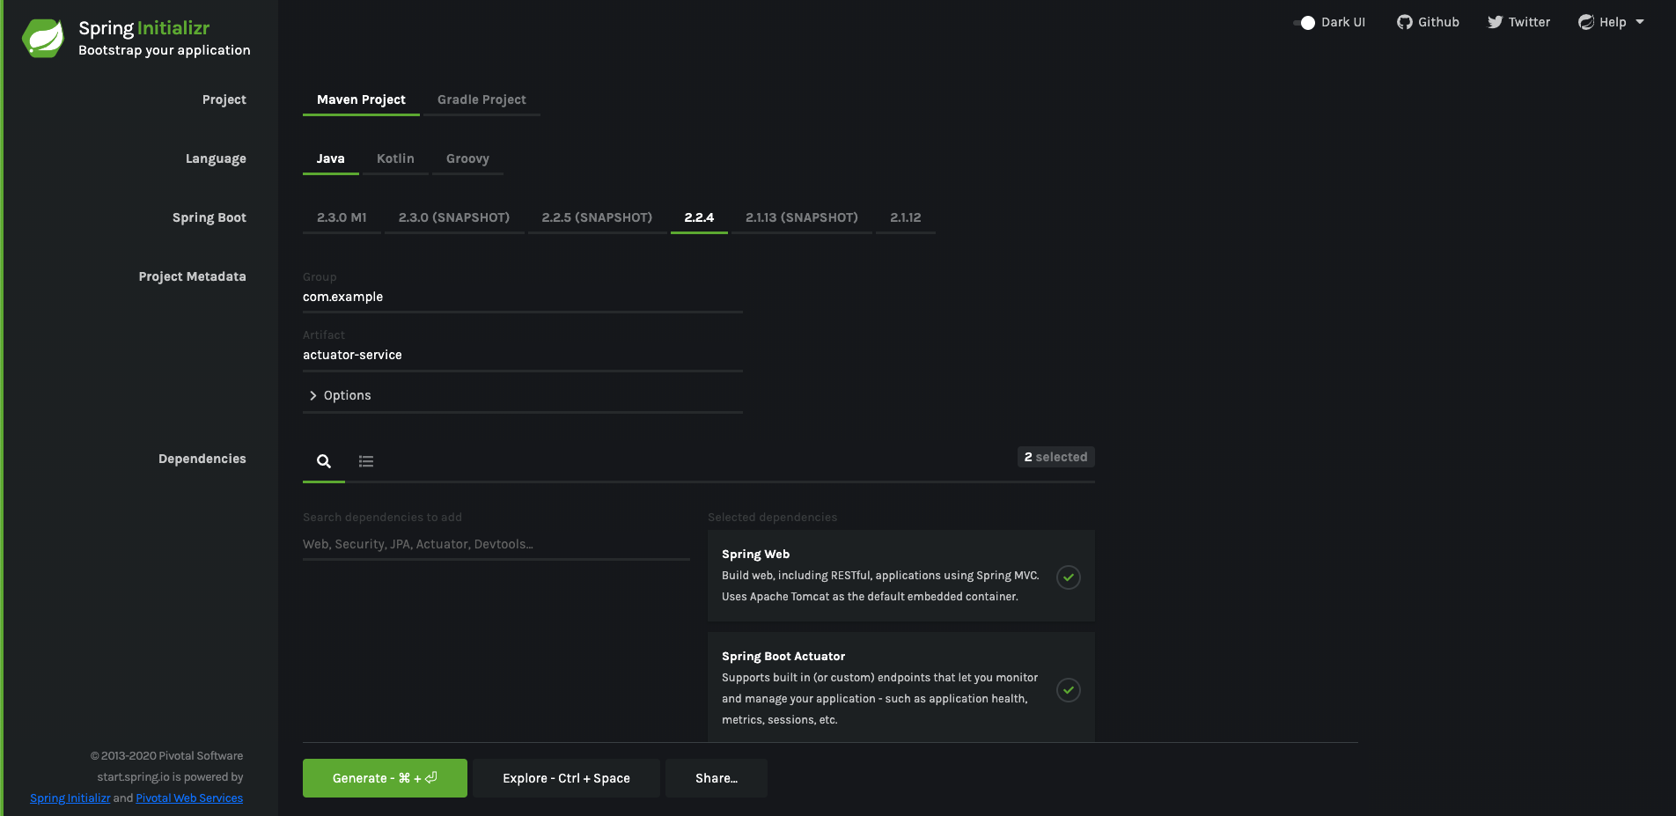Click the Github octocat icon

1405,22
